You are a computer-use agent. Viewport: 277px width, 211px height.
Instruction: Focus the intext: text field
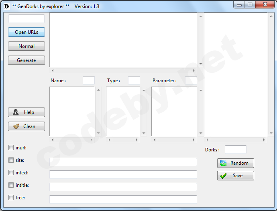pyautogui.click(x=123, y=174)
